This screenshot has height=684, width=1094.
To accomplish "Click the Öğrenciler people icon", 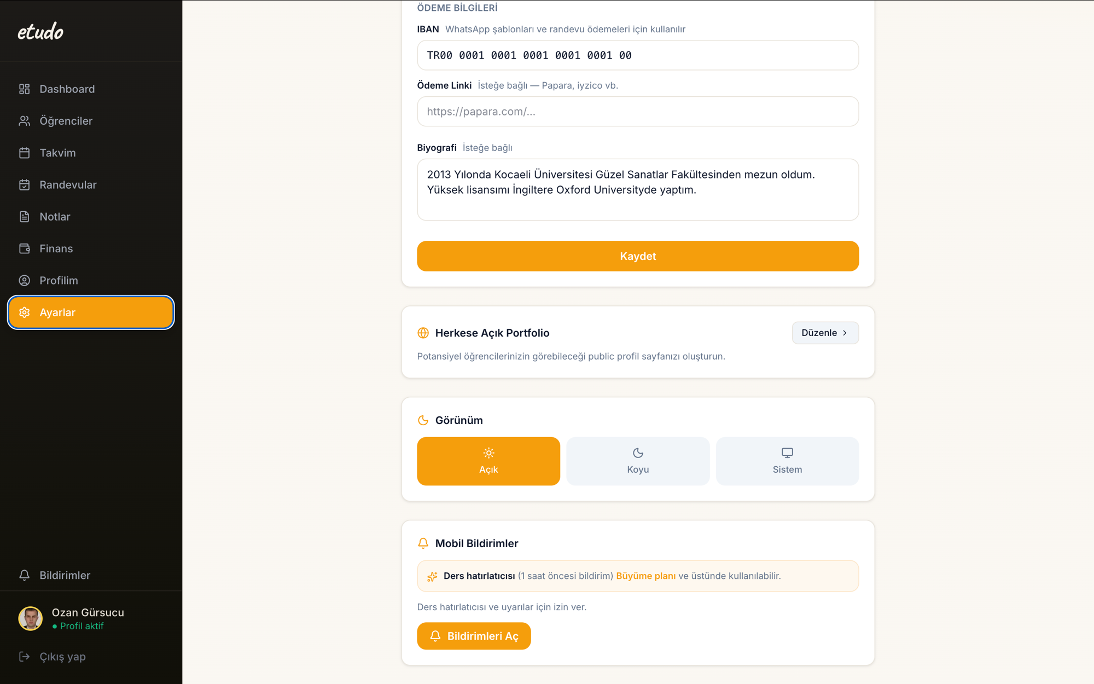I will click(x=24, y=121).
